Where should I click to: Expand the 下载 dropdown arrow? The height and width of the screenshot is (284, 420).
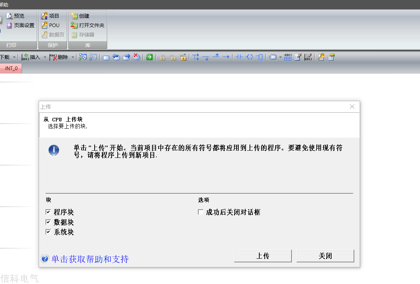pos(14,57)
